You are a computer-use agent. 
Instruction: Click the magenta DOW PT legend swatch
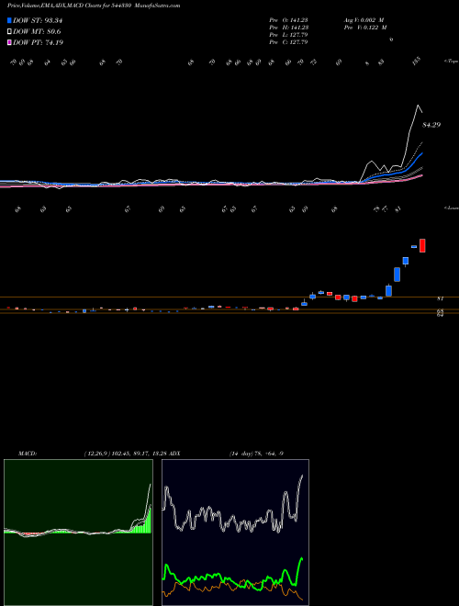pos(9,42)
